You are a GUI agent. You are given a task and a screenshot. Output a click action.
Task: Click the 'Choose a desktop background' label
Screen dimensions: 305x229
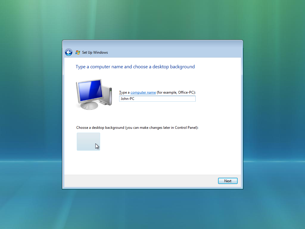click(137, 128)
